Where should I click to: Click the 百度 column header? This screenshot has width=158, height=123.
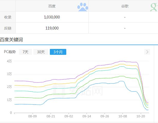point(52,6)
